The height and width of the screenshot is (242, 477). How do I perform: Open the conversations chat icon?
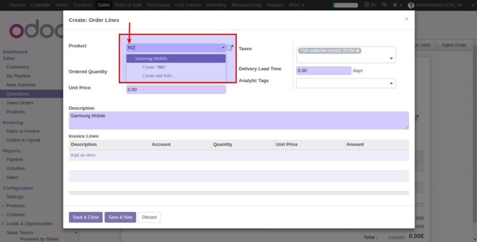tap(384, 5)
